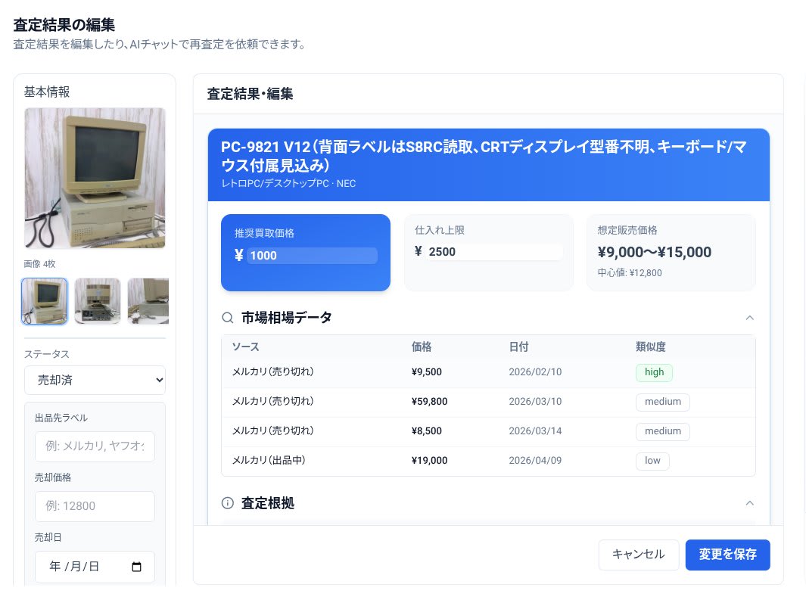Click the 出品先ラベル text field
The width and height of the screenshot is (806, 603).
95,446
